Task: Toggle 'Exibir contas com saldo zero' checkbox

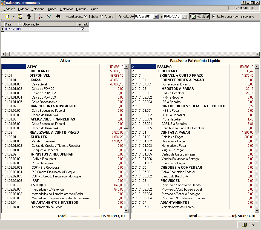Action: coord(214,16)
